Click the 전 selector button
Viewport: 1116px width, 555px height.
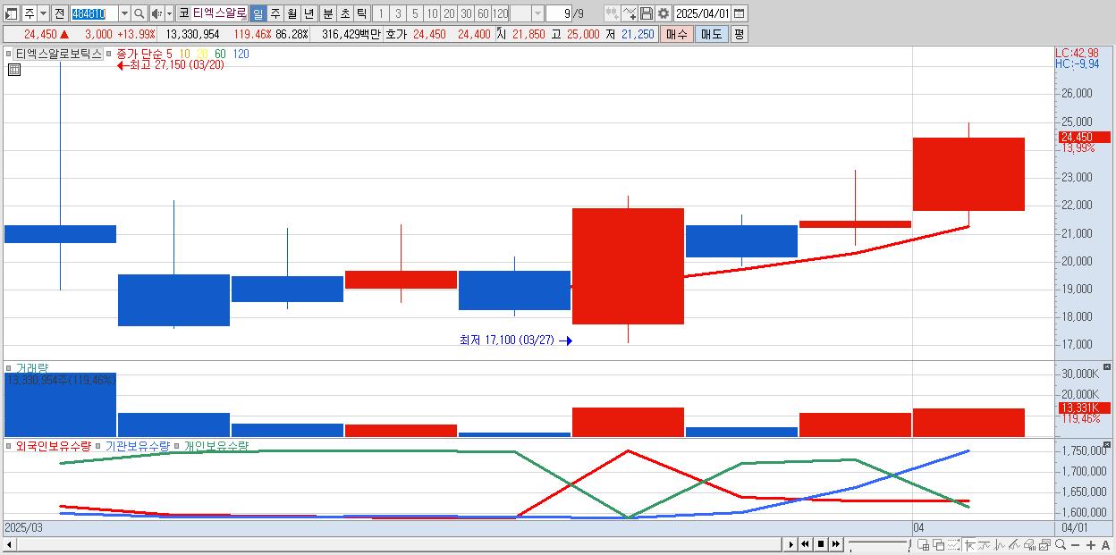coord(59,13)
